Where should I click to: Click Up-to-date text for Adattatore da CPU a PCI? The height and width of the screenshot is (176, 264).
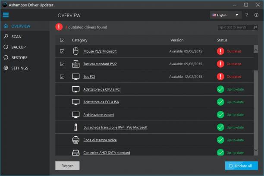[x=235, y=89]
